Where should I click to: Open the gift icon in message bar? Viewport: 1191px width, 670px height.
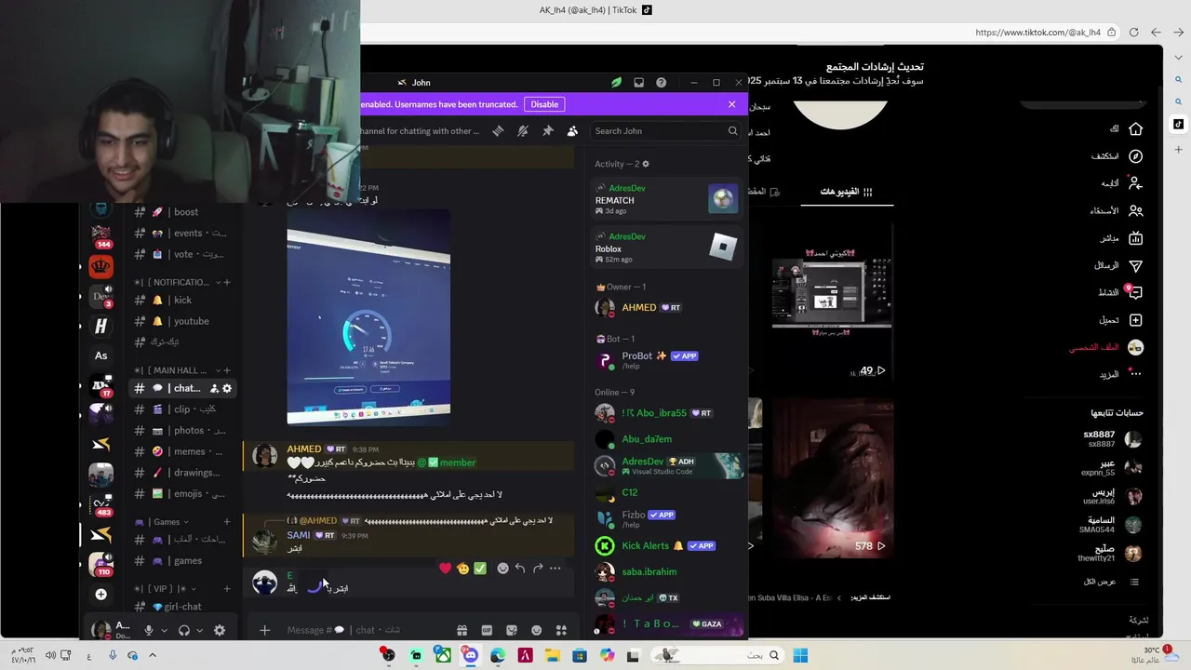462,630
